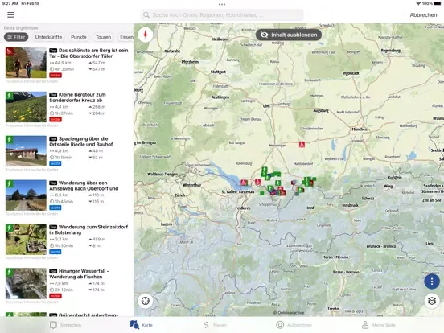The height and width of the screenshot is (333, 444).
Task: Select the red marker at Lake Constance shore
Action: (244, 183)
